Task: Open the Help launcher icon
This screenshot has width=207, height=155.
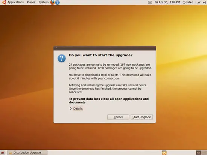Action: coord(57,2)
